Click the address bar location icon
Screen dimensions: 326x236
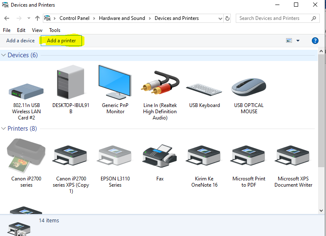pos(47,18)
